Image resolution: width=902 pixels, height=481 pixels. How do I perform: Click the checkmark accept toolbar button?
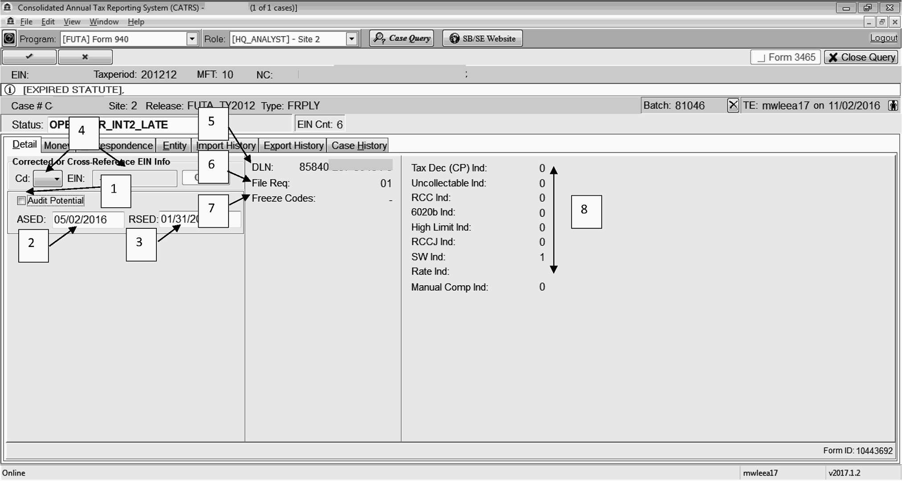pos(29,57)
